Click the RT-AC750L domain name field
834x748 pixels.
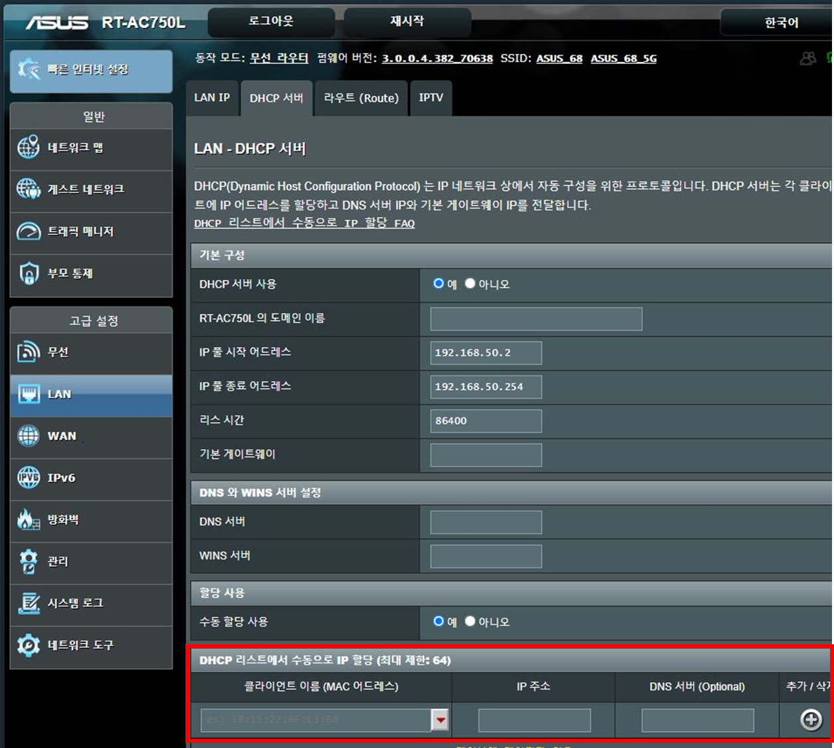(536, 318)
